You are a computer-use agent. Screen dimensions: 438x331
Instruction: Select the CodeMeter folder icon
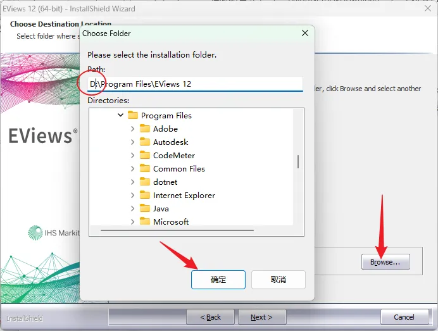145,155
